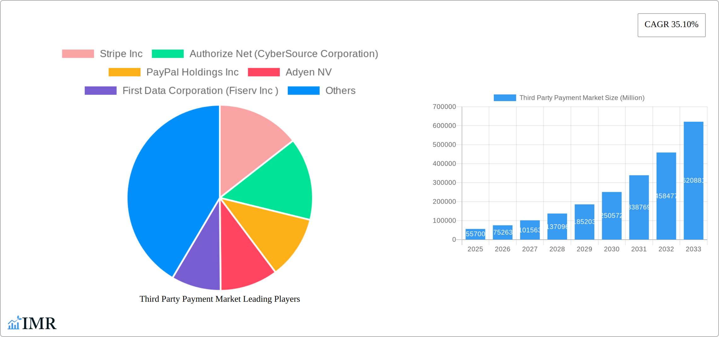719x337 pixels.
Task: Click the CAGR 35.10% box
Action: pyautogui.click(x=672, y=25)
